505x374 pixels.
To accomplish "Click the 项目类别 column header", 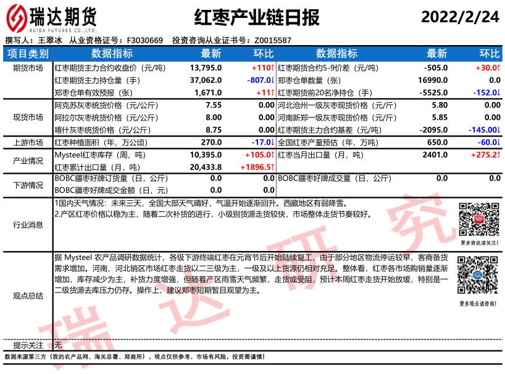I will [x=27, y=53].
